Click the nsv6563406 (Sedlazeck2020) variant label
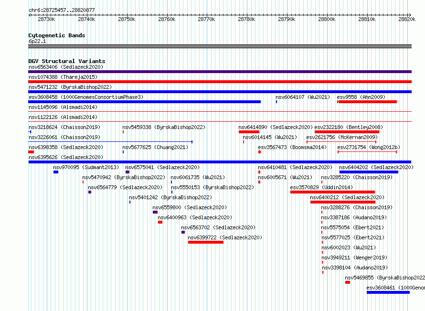Image resolution: width=425 pixels, height=311 pixels. [66, 67]
